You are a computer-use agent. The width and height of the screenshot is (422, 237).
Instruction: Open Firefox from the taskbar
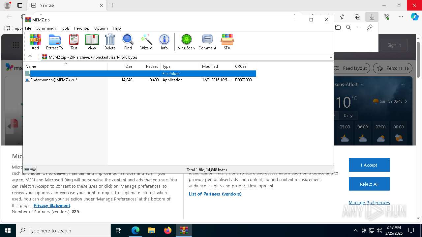click(x=167, y=230)
